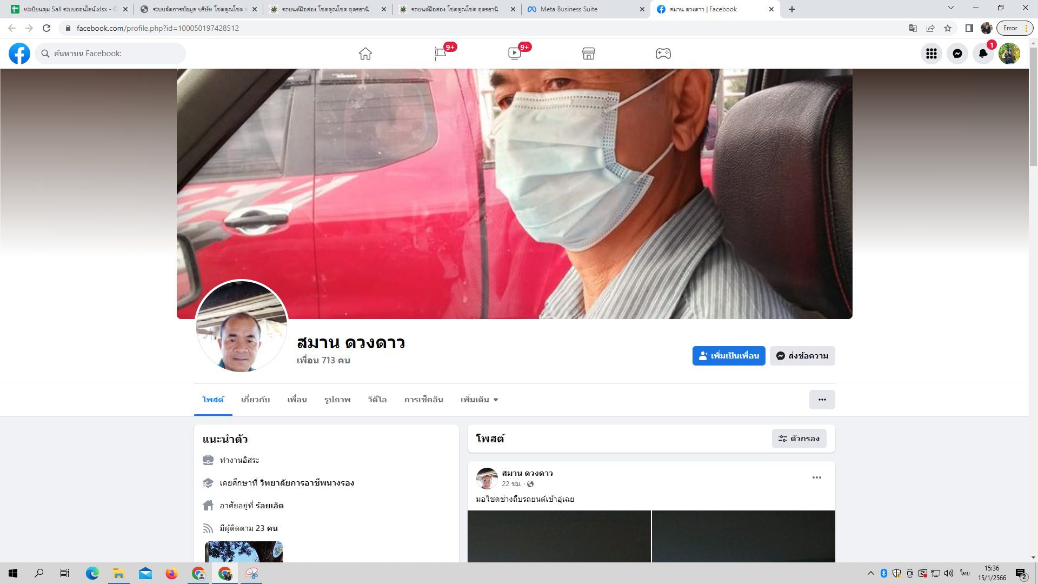1038x584 pixels.
Task: Open Firefox from the taskbar
Action: [172, 573]
